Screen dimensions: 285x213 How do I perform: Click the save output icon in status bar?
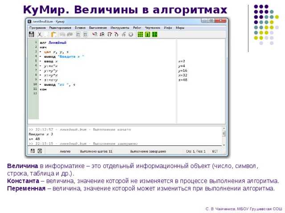coord(32,151)
